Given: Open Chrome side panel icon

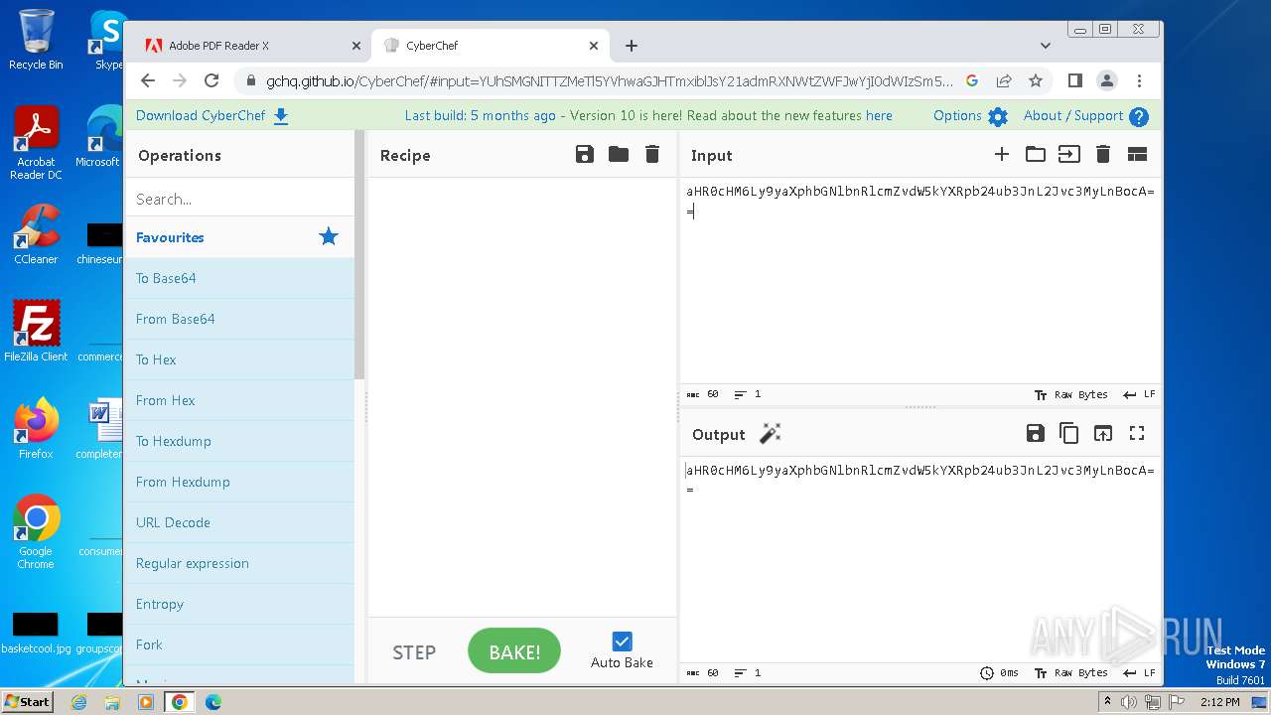Looking at the screenshot, I should coord(1075,80).
